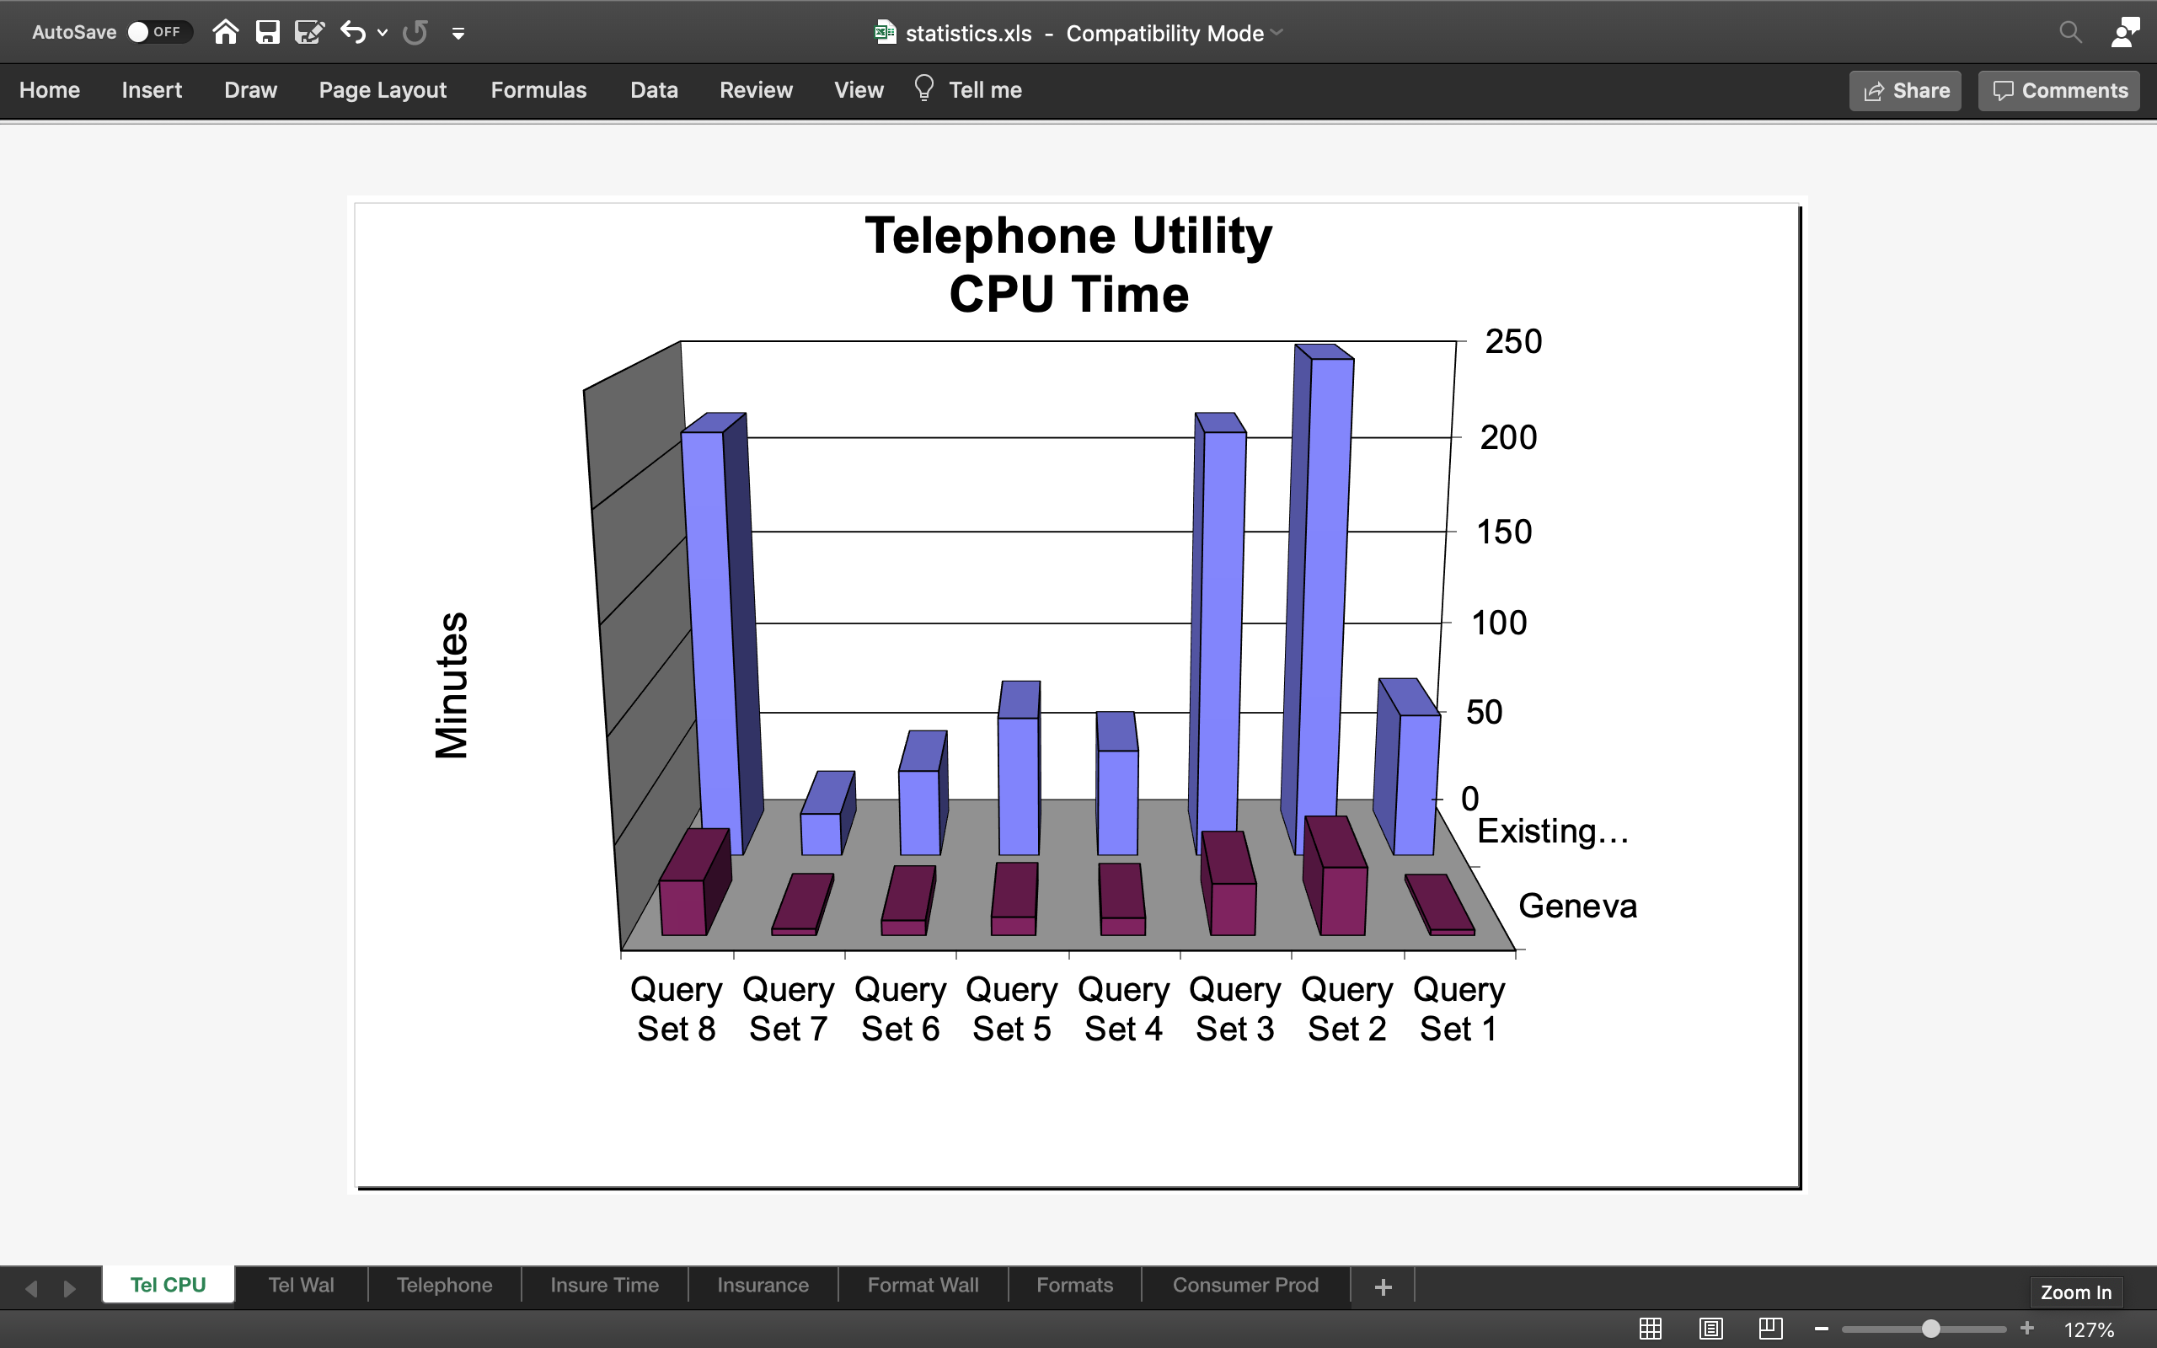Image resolution: width=2157 pixels, height=1348 pixels.
Task: Click the zoom in plus button
Action: pos(2027,1329)
